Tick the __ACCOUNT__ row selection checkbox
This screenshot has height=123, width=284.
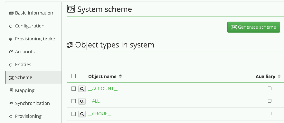coord(73,89)
